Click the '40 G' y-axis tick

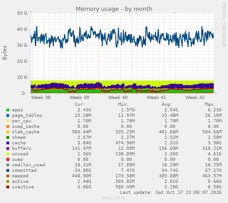(22, 29)
